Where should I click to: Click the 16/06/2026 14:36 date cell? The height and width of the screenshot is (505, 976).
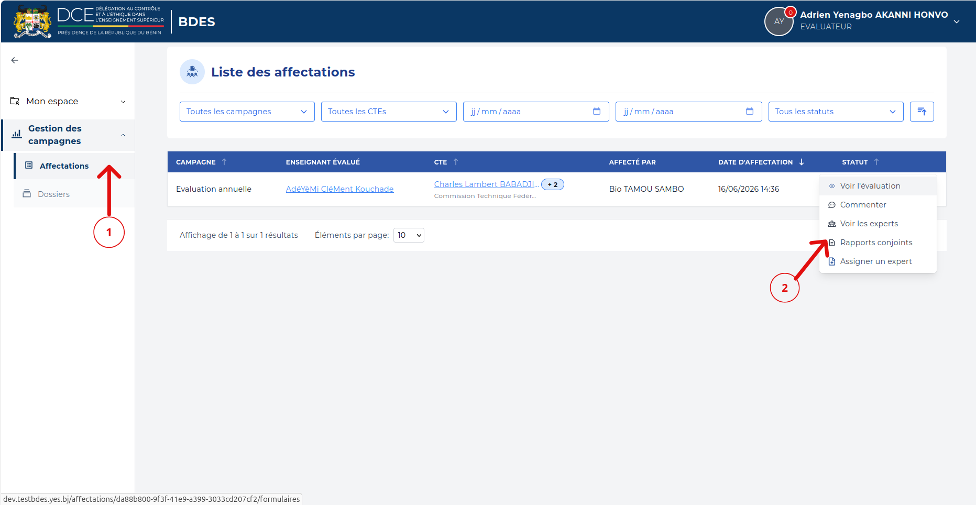pos(748,189)
